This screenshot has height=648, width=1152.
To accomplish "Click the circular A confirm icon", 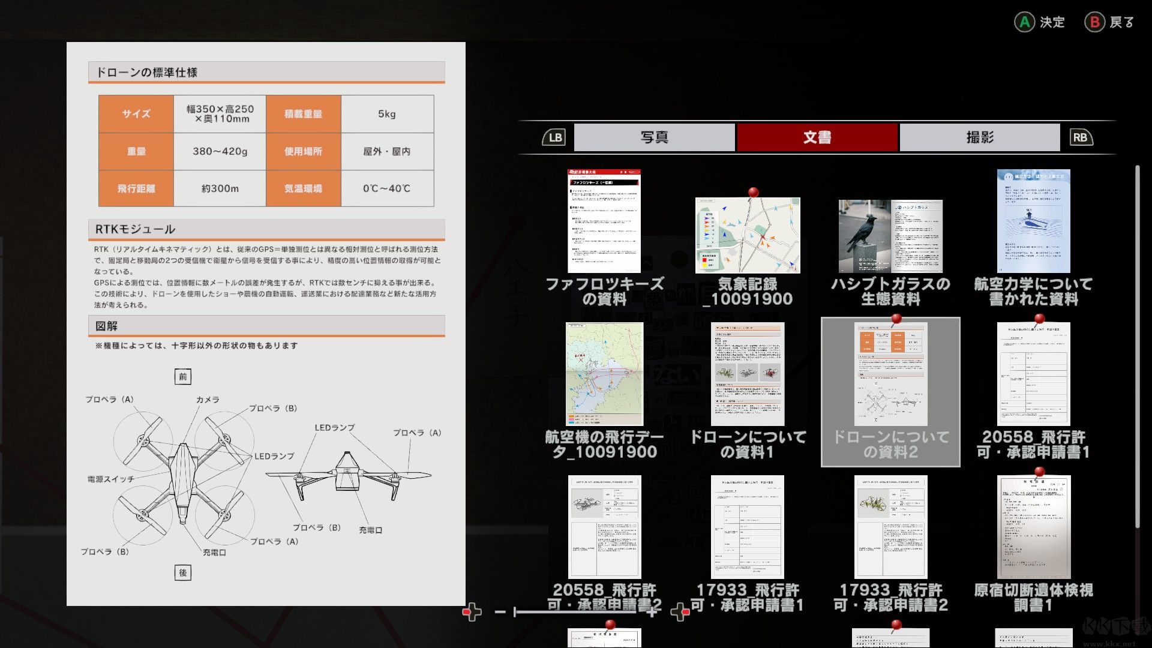I will pyautogui.click(x=1024, y=22).
